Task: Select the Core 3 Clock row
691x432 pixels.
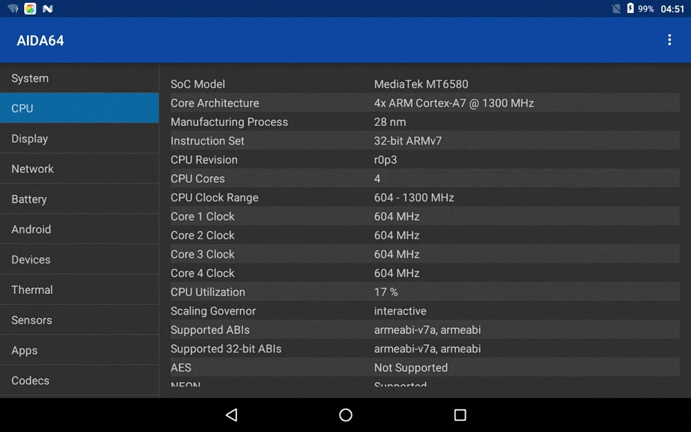Action: [x=425, y=254]
